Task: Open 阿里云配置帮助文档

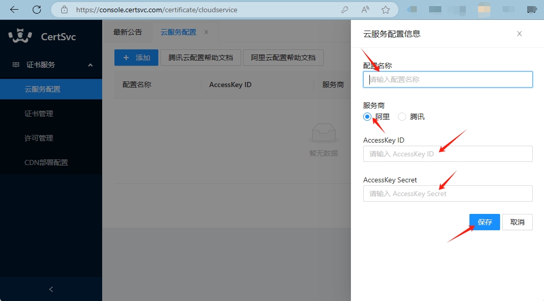Action: coord(284,58)
